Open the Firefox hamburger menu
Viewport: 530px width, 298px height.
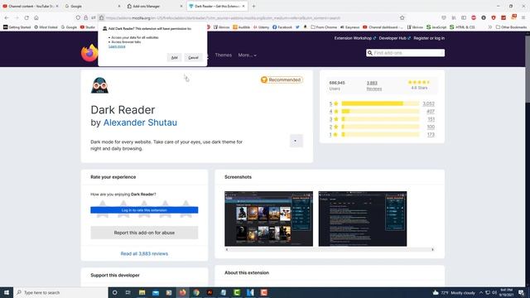(523, 17)
